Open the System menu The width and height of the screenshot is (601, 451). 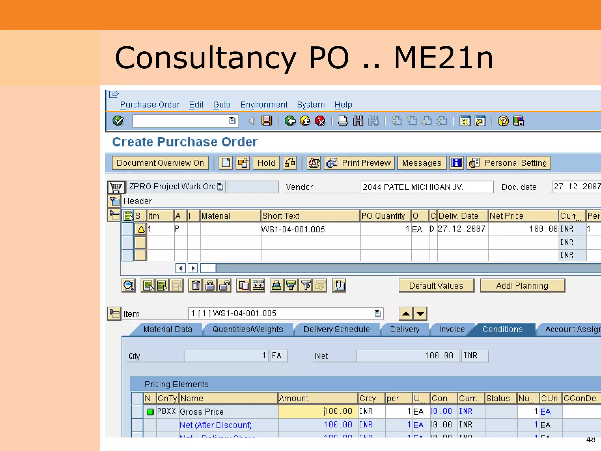[x=311, y=105]
